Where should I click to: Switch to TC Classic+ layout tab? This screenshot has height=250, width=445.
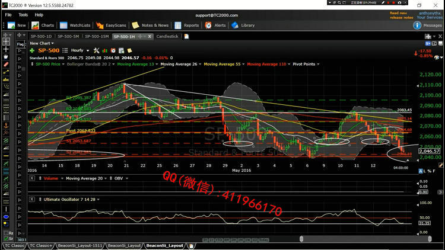point(41,245)
